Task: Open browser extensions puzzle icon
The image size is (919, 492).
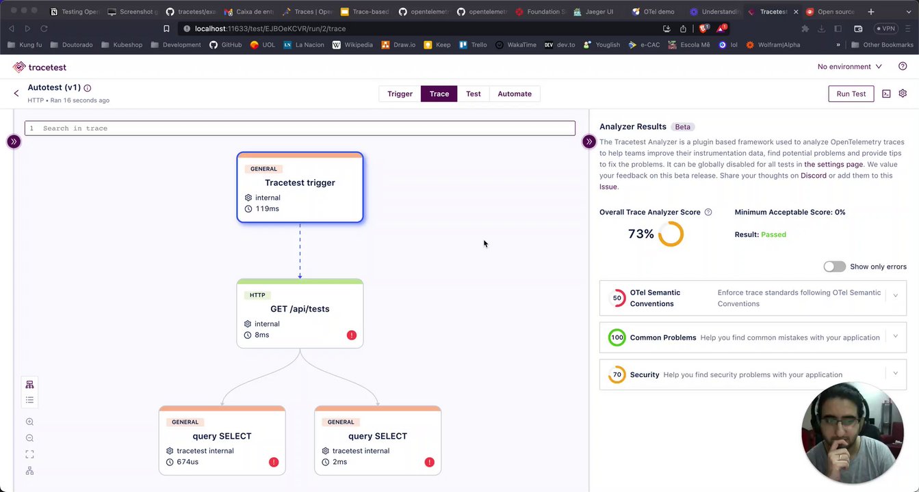Action: (x=805, y=29)
